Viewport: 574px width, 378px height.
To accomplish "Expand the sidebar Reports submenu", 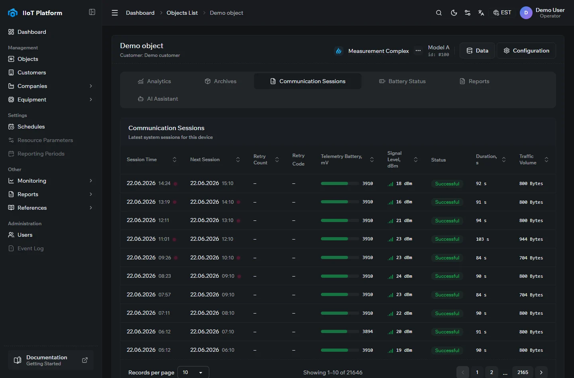I will click(51, 194).
